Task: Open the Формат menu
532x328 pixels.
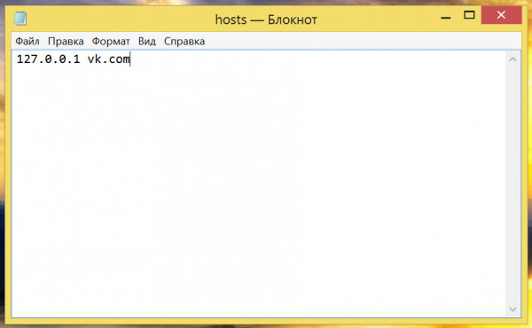Action: [x=111, y=42]
